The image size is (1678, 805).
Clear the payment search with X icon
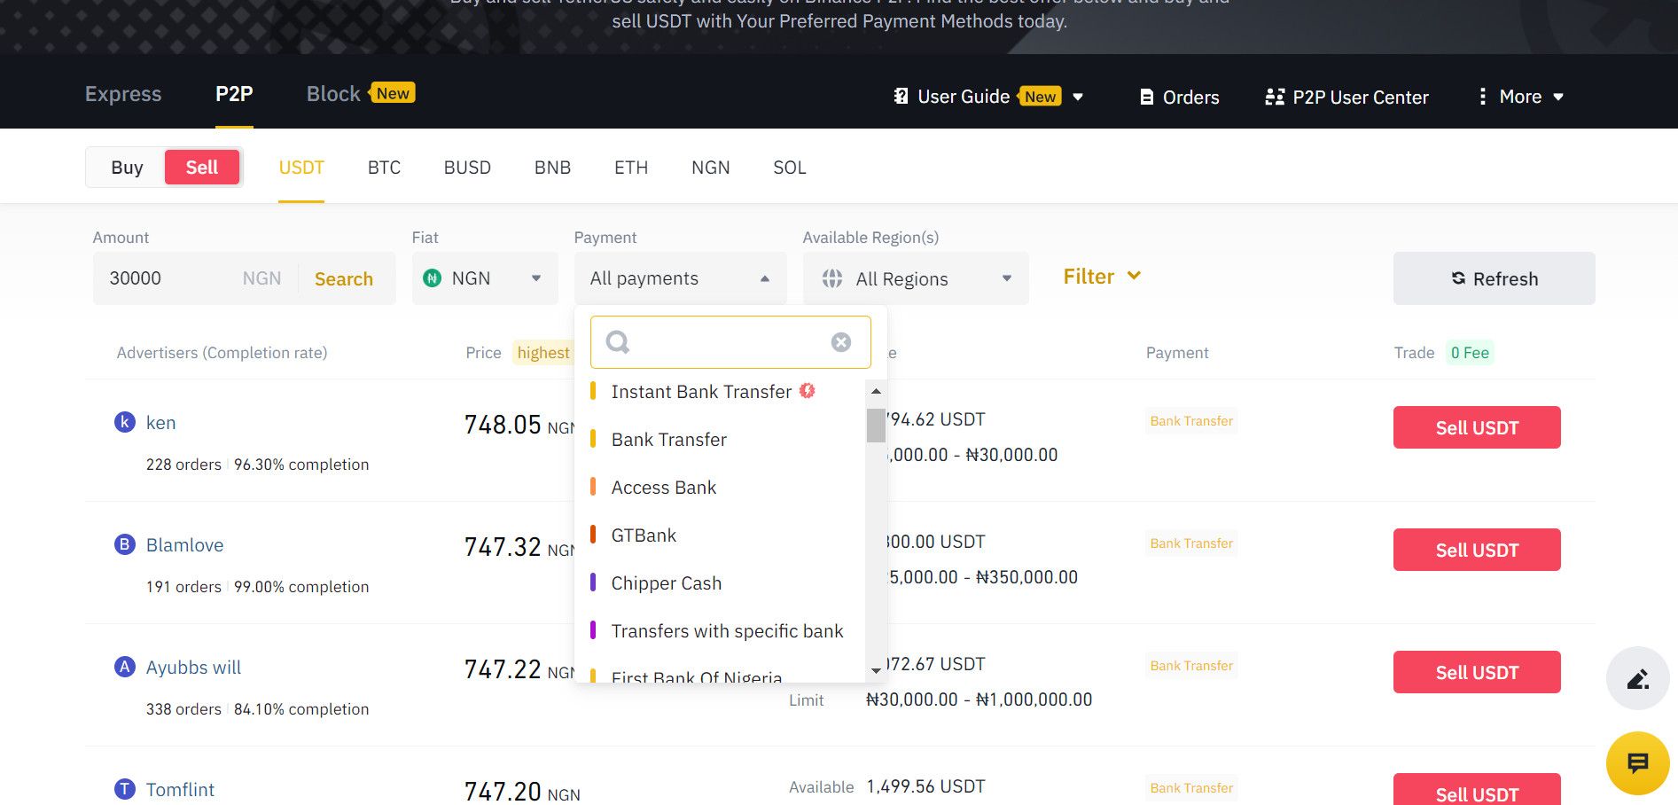click(841, 342)
